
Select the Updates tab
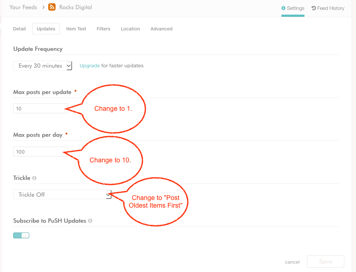[46, 29]
